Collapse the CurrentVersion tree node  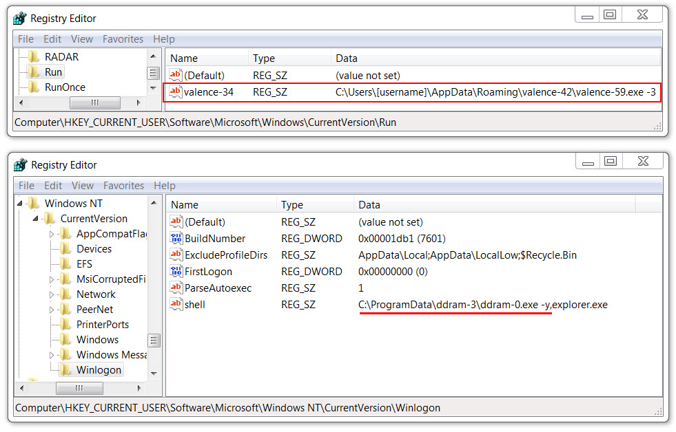[36, 219]
